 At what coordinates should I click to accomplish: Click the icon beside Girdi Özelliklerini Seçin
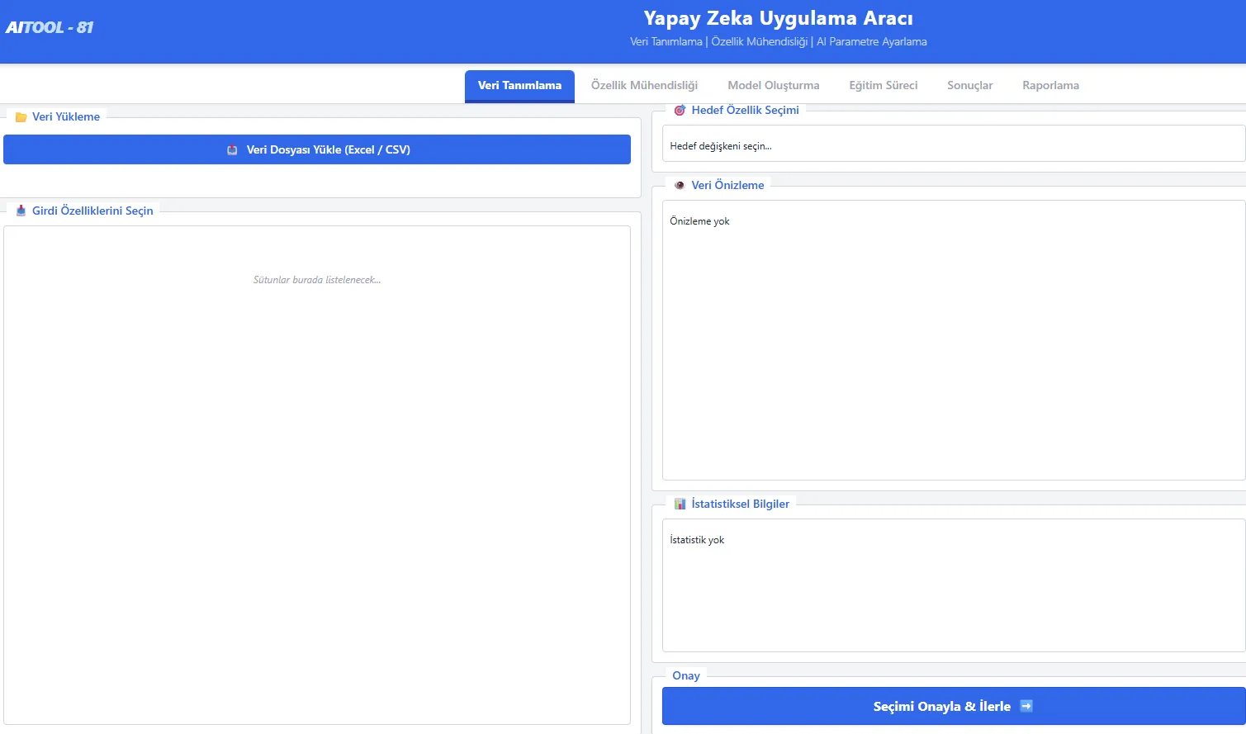pos(21,211)
